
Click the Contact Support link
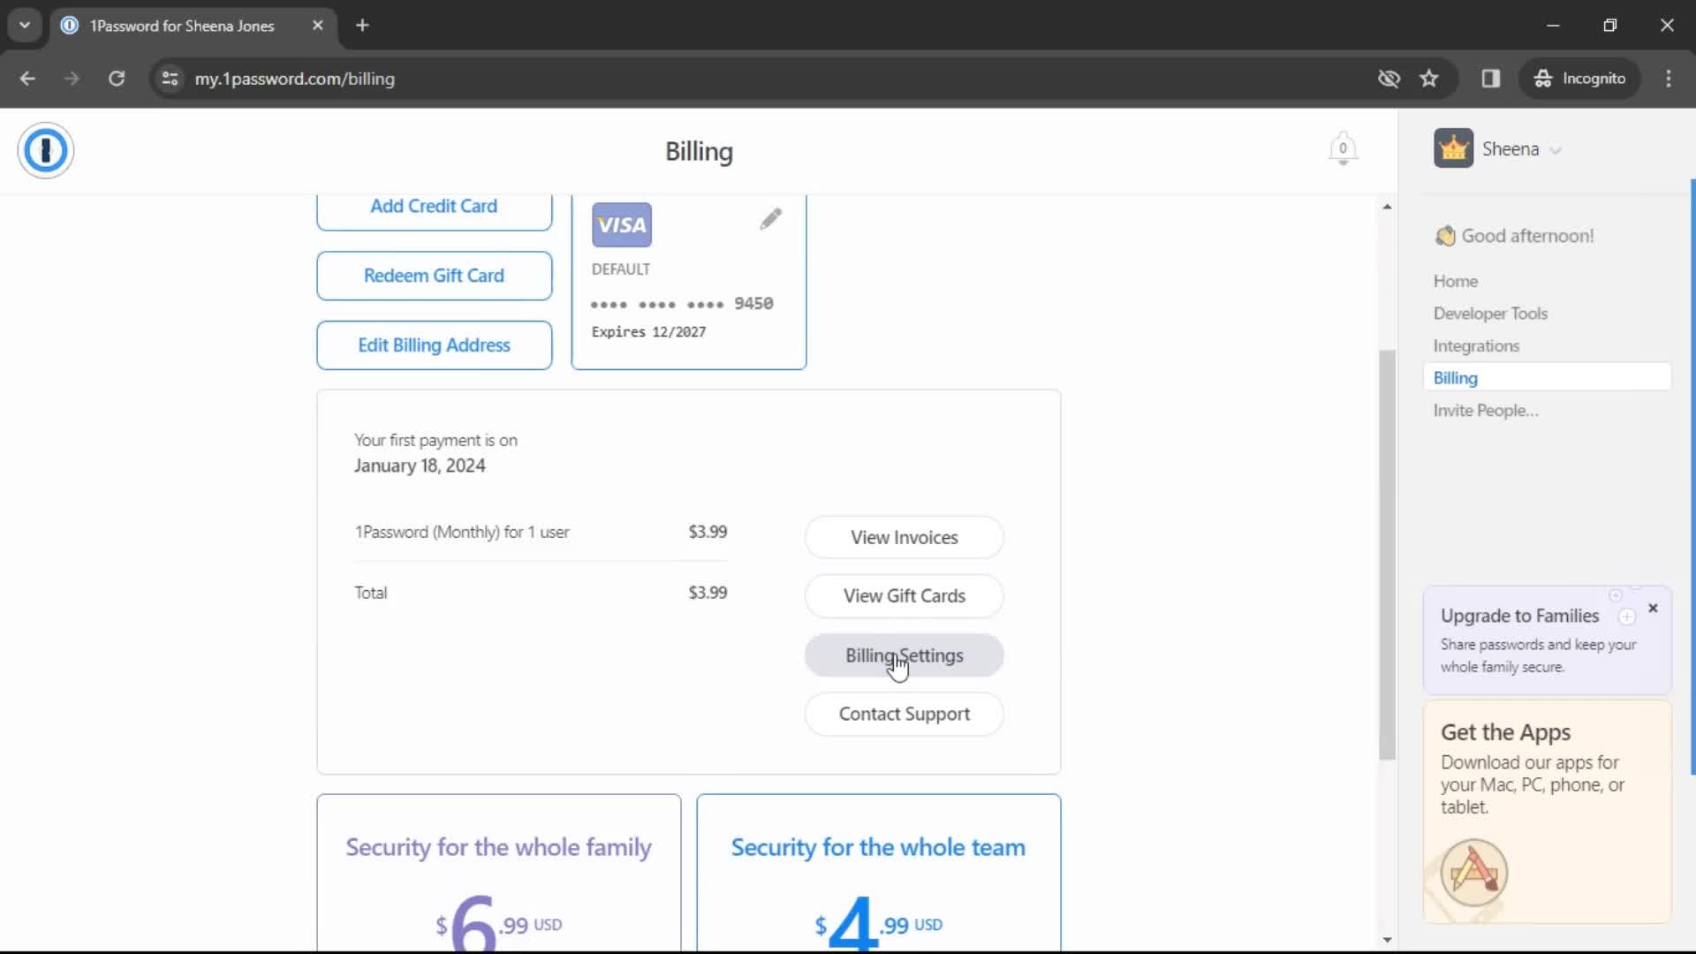pos(904,713)
